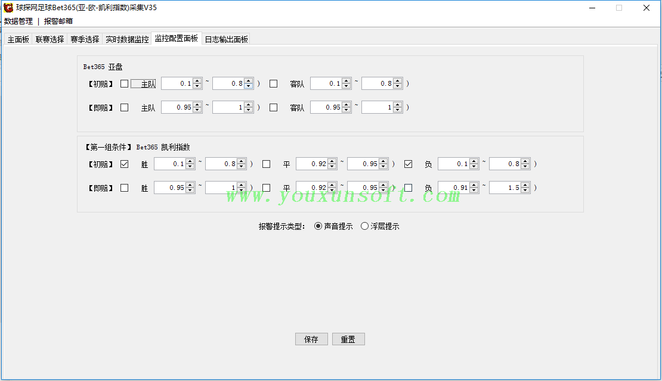Uncheck 凯利指数 初赔 负 checkbox
Viewport: 662px width, 381px height.
[409, 164]
